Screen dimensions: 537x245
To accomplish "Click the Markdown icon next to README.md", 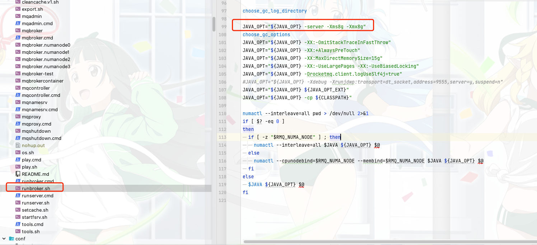I will 18,174.
